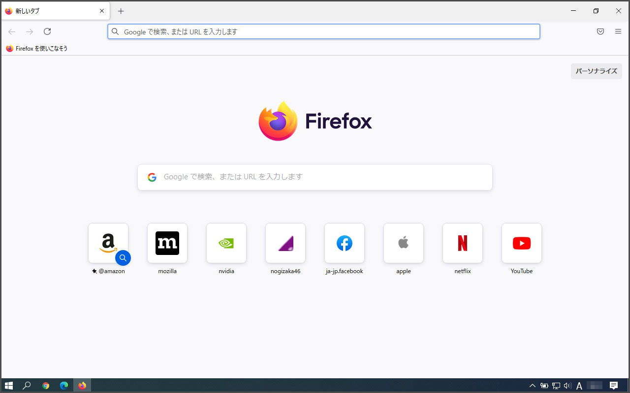Focus the Google search box on page

[315, 177]
